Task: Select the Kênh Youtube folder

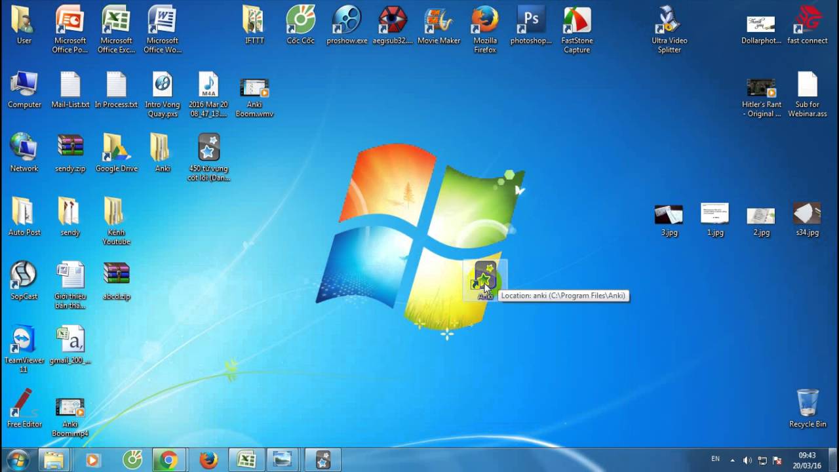Action: pyautogui.click(x=116, y=222)
